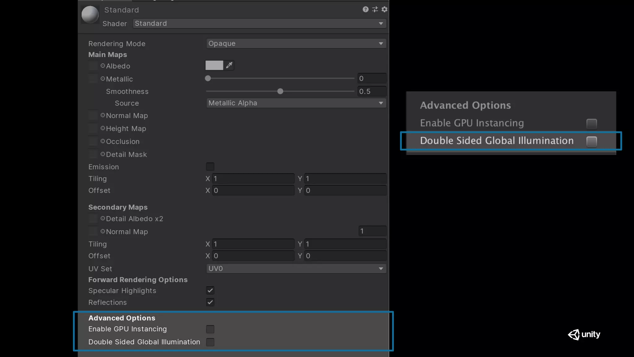Screen dimensions: 634x357
Task: Click the Albedo color swatch
Action: click(214, 65)
